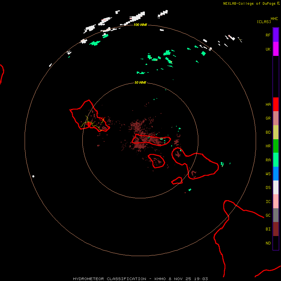Viewport: 281px width, 281px height.
Task: Click the Lanai island outline
Action: 156,161
